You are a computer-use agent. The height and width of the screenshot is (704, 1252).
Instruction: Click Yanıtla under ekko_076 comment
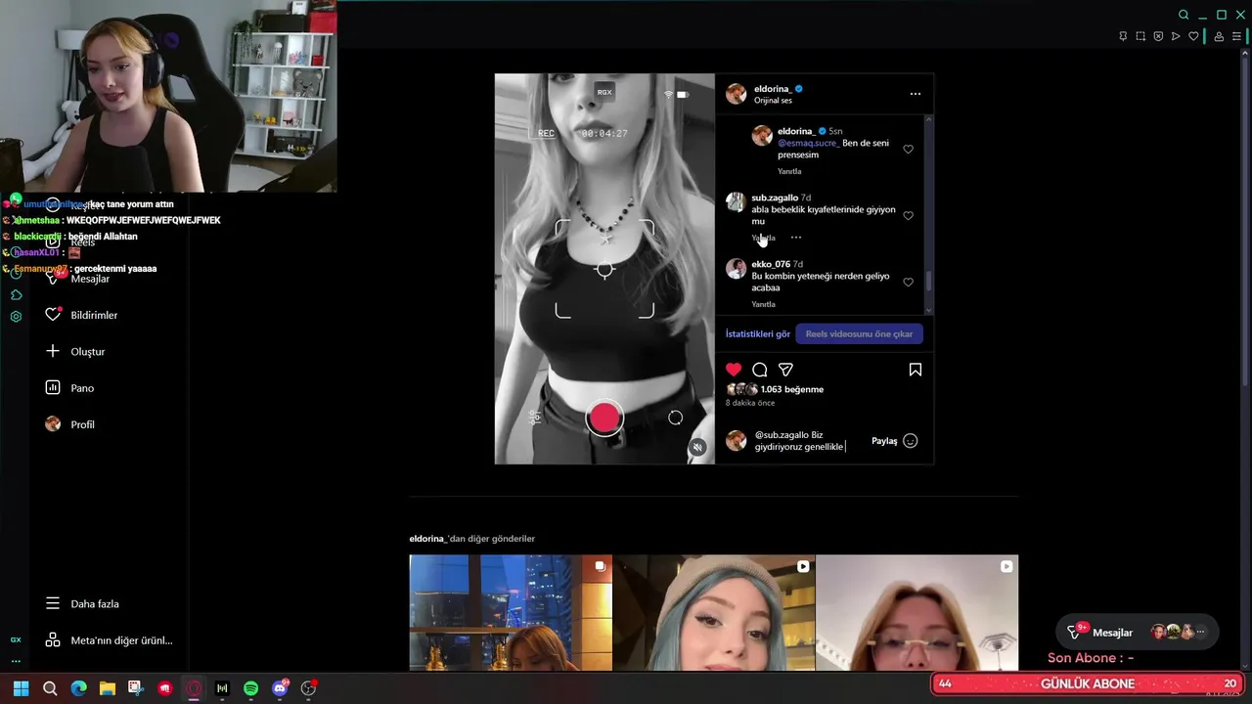764,304
